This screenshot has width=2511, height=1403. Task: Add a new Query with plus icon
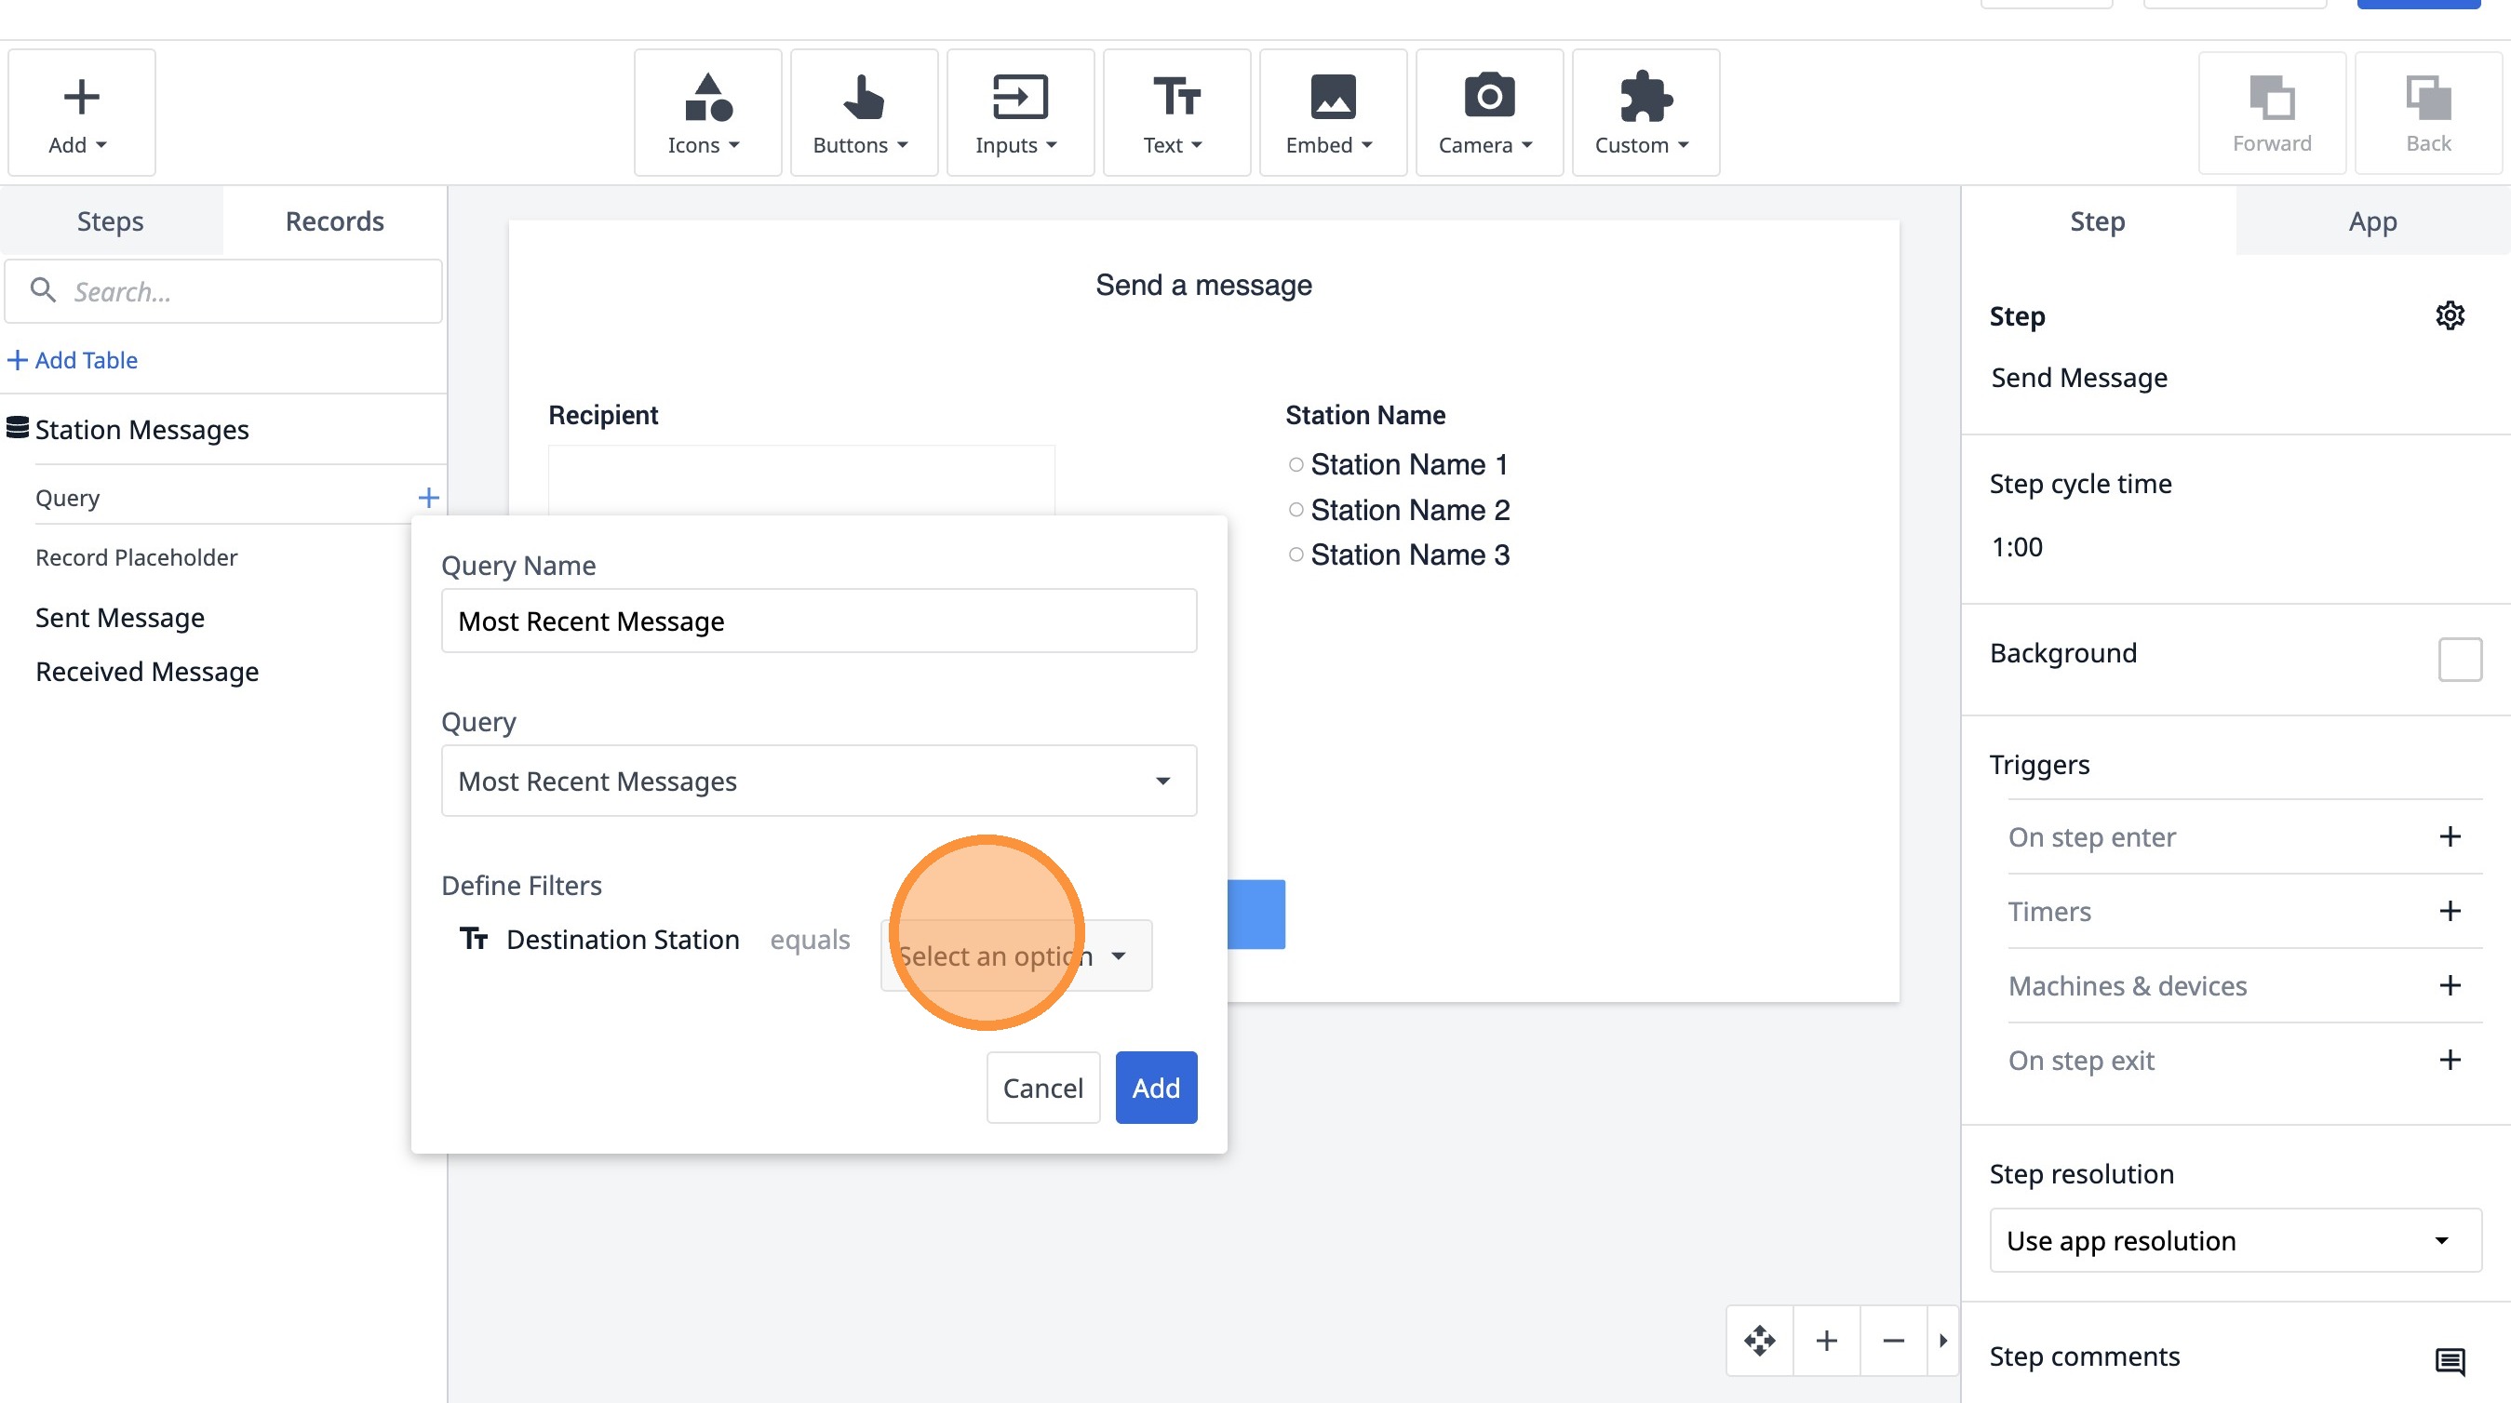[428, 498]
